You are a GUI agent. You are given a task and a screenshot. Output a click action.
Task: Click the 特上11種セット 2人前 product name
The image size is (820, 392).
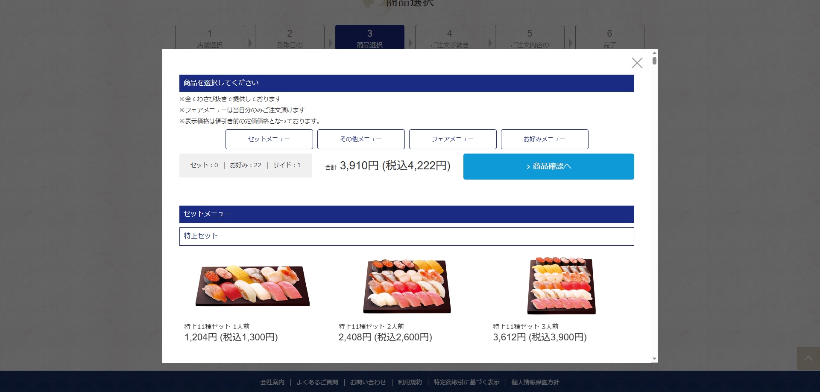pyautogui.click(x=371, y=326)
